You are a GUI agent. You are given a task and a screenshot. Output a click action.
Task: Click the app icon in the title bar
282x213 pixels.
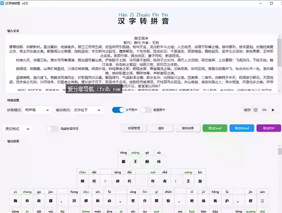pos(2,3)
